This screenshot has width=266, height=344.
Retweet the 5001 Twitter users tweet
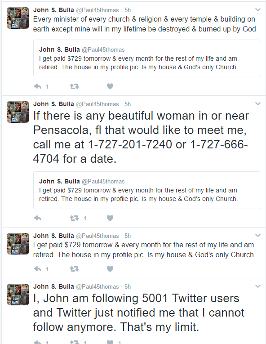[x=74, y=342]
